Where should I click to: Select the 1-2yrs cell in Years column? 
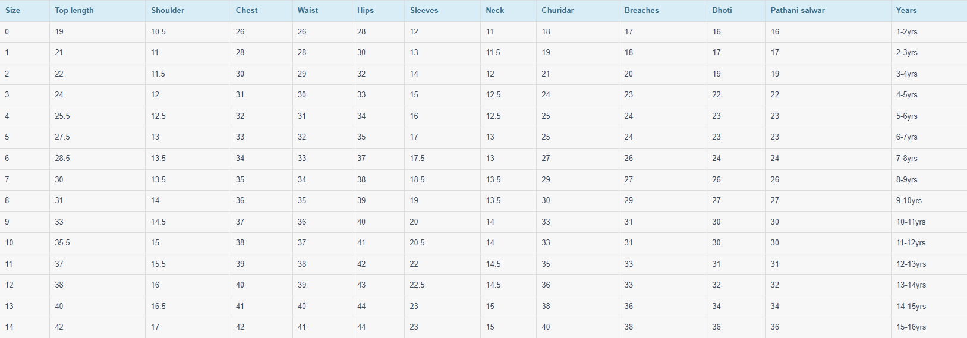907,32
